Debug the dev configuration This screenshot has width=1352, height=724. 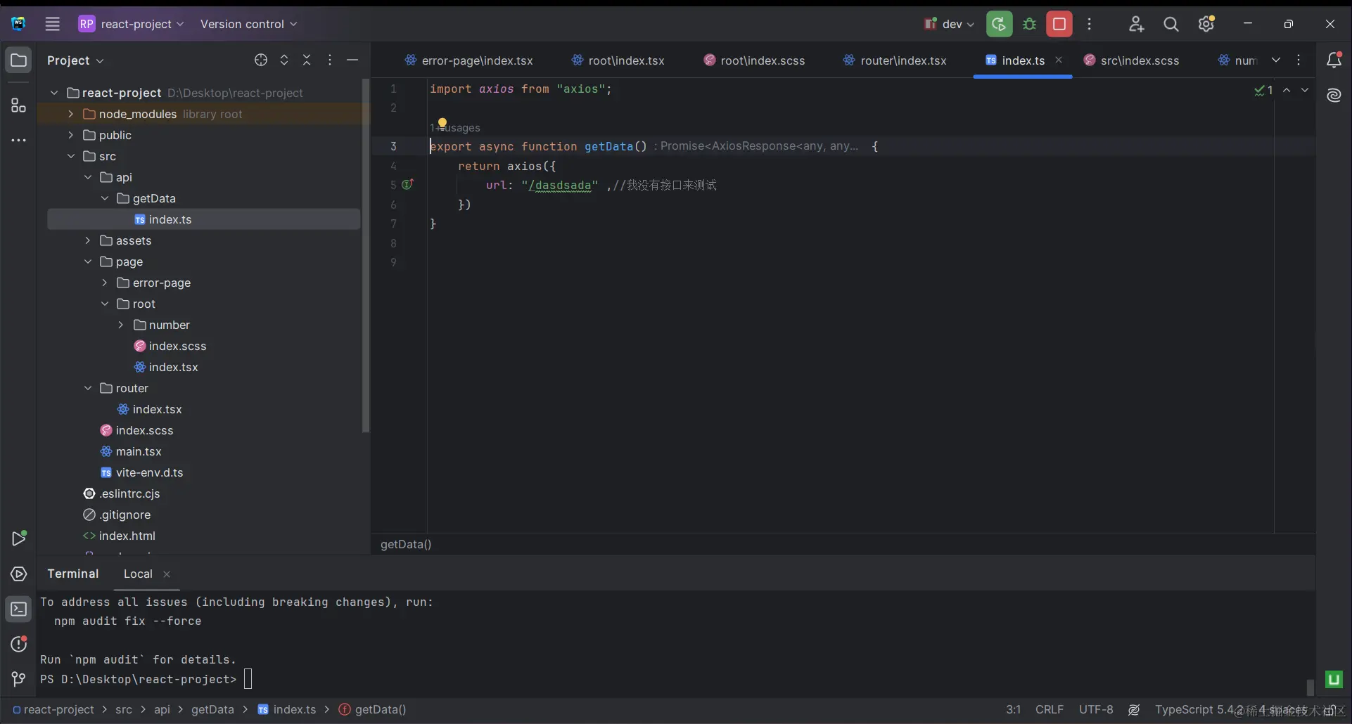1030,24
